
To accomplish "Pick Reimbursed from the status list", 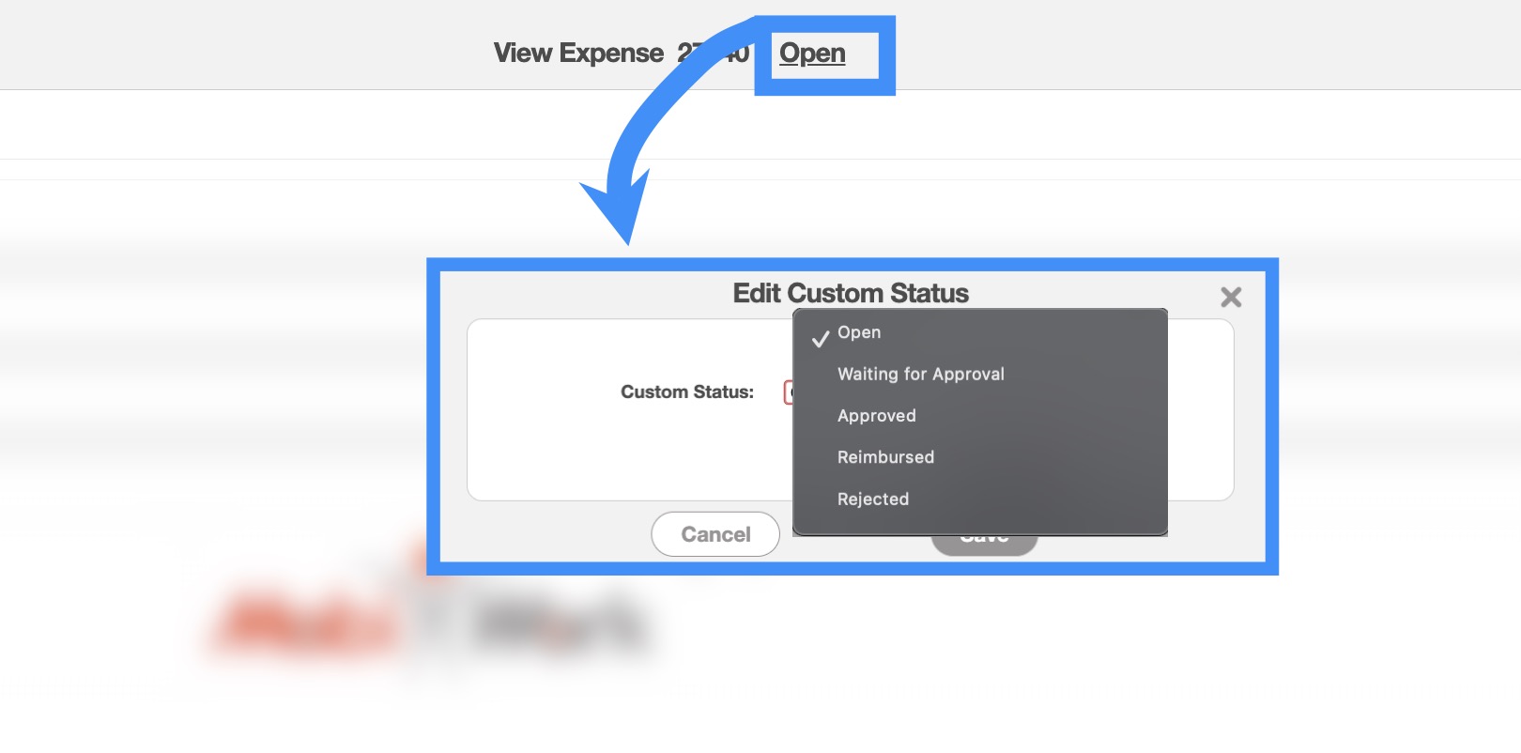I will pos(885,457).
